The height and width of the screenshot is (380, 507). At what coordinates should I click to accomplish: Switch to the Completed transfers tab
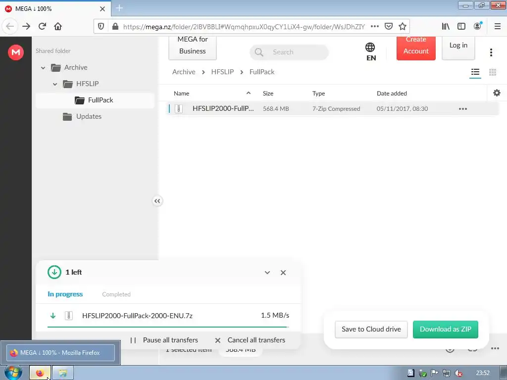coord(116,294)
